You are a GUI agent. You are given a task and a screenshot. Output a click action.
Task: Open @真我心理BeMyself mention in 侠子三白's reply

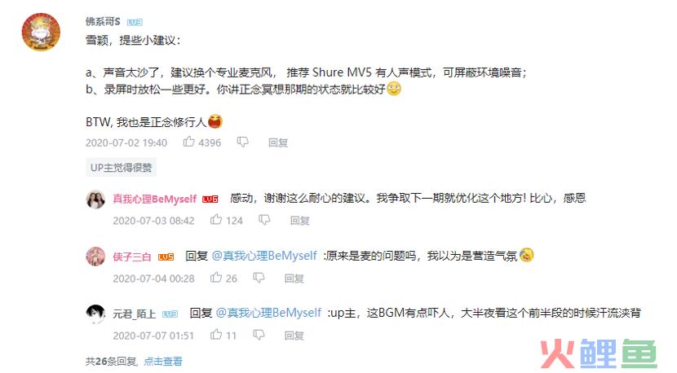click(264, 256)
